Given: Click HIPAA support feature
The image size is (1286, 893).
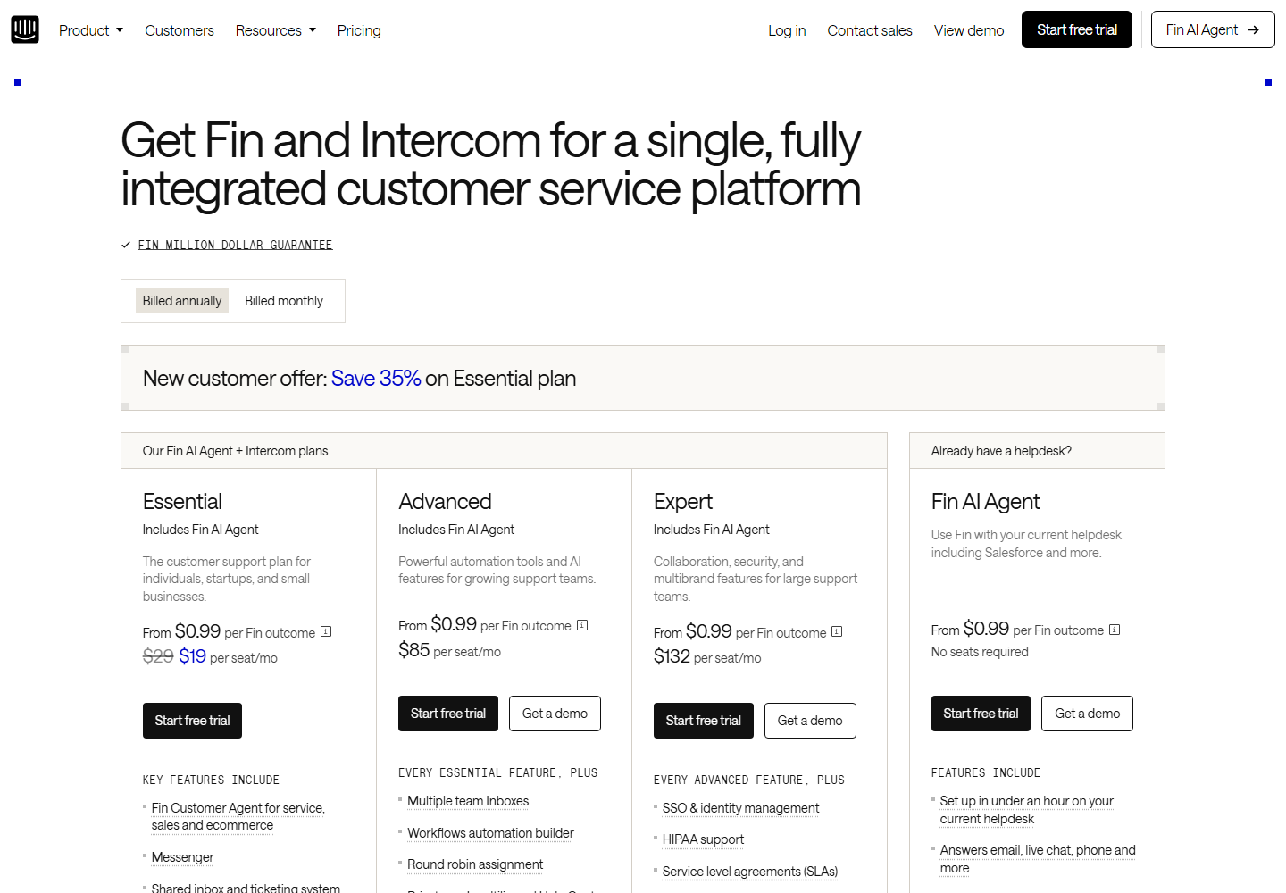Looking at the screenshot, I should coord(703,839).
